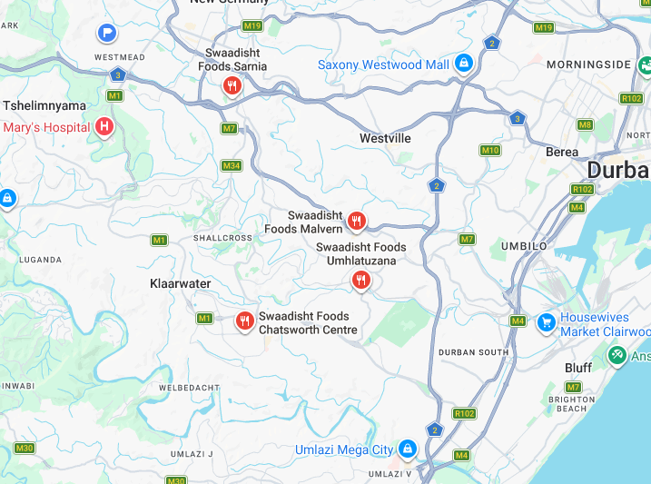The height and width of the screenshot is (484, 651).
Task: Click the Klaarwater place name
Action: [x=180, y=283]
